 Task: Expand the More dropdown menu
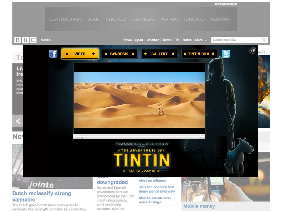pos(201,40)
